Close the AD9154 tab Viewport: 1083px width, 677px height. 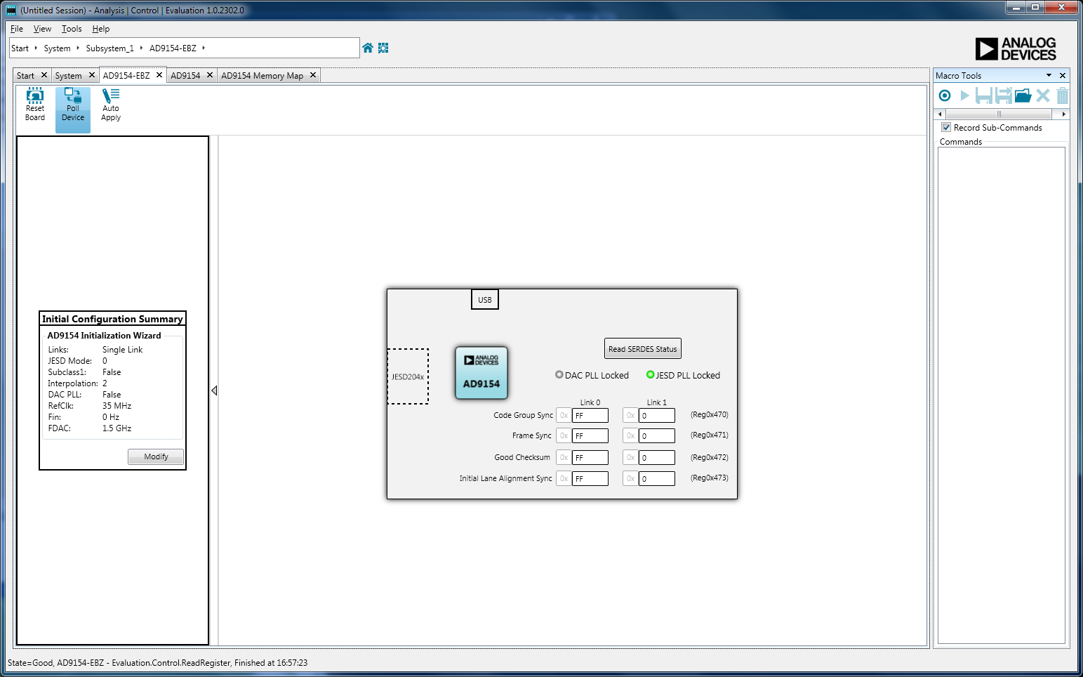coord(209,75)
